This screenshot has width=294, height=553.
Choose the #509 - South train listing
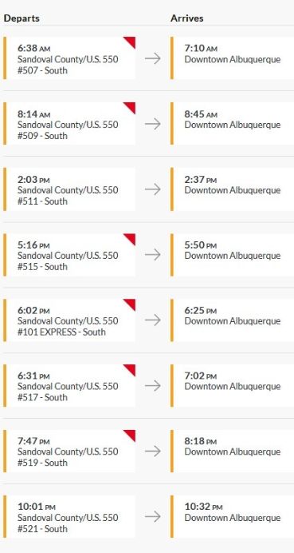point(42,136)
